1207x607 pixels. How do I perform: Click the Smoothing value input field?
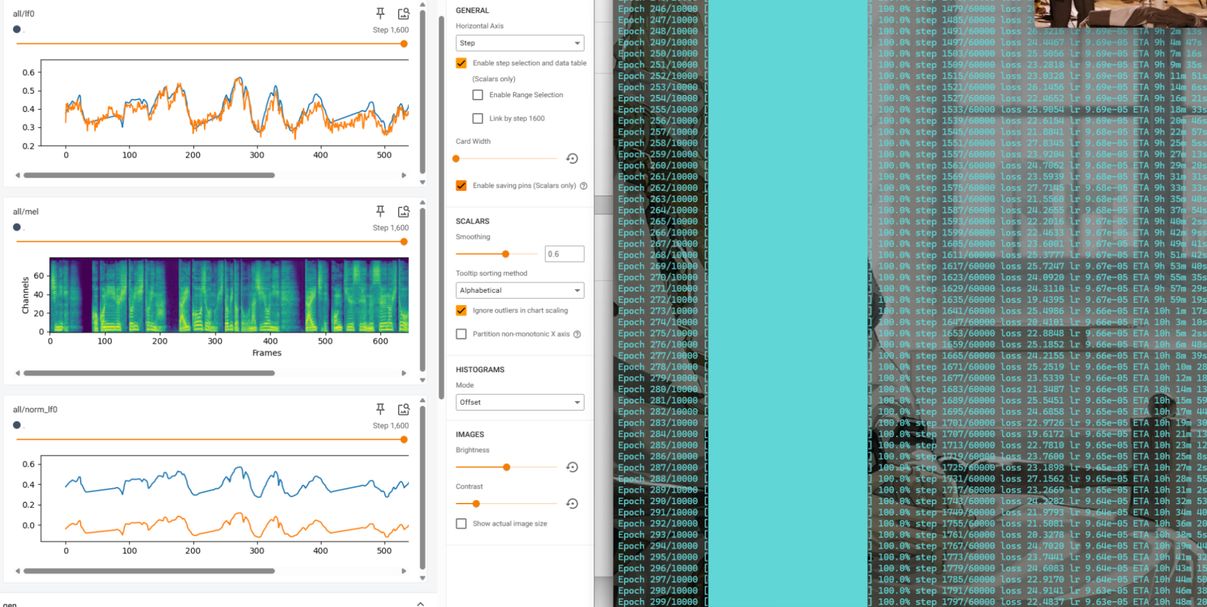(564, 254)
